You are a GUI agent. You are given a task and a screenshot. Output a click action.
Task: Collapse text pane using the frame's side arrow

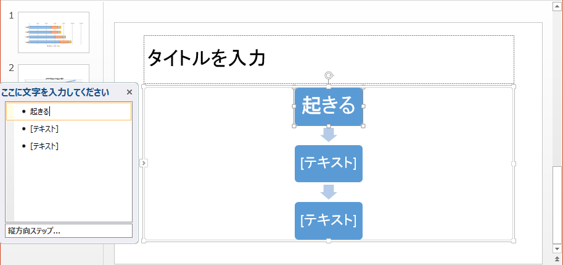pyautogui.click(x=143, y=163)
